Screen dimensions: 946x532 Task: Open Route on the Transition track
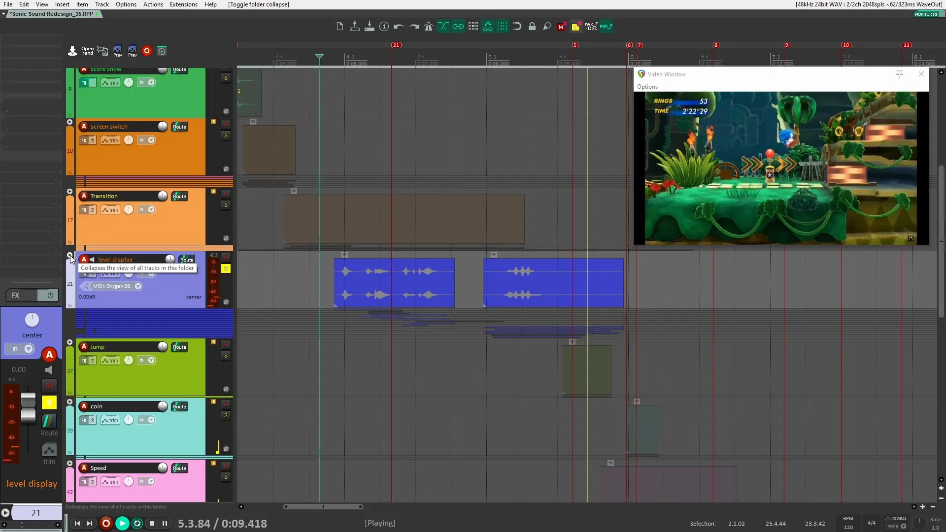pos(179,196)
